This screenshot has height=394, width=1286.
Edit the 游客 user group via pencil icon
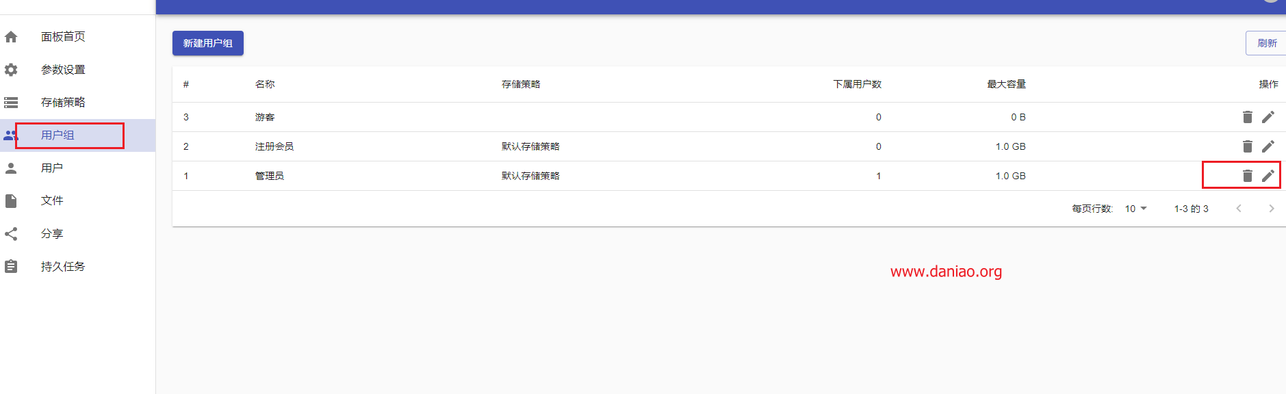(x=1268, y=117)
